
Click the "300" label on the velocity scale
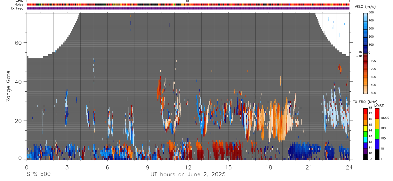coord(372,28)
